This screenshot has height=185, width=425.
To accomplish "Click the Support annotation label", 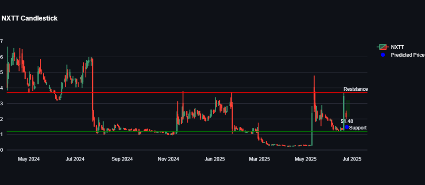I will click(x=358, y=128).
